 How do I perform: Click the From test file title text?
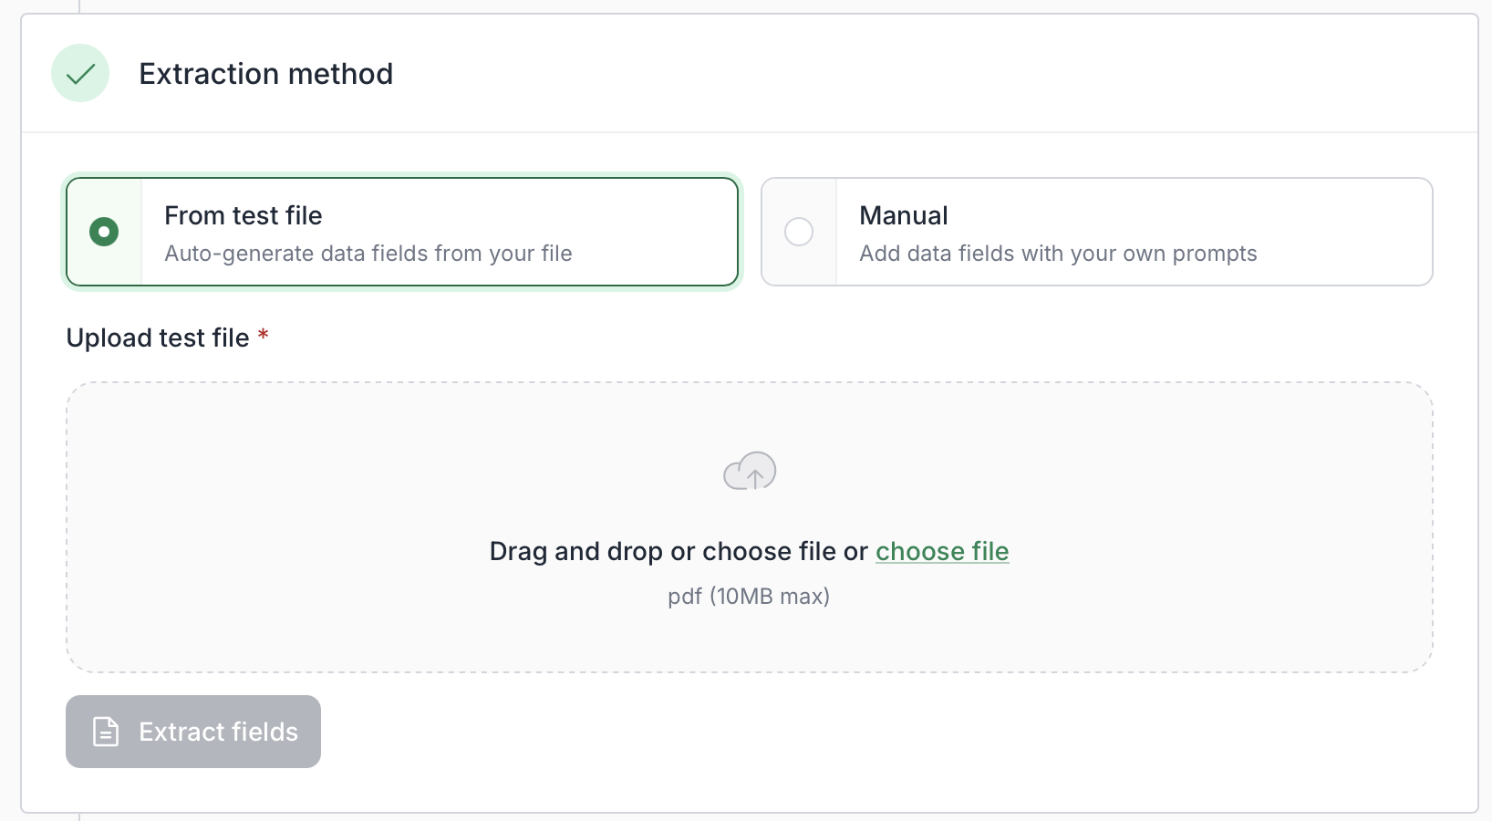click(x=243, y=215)
